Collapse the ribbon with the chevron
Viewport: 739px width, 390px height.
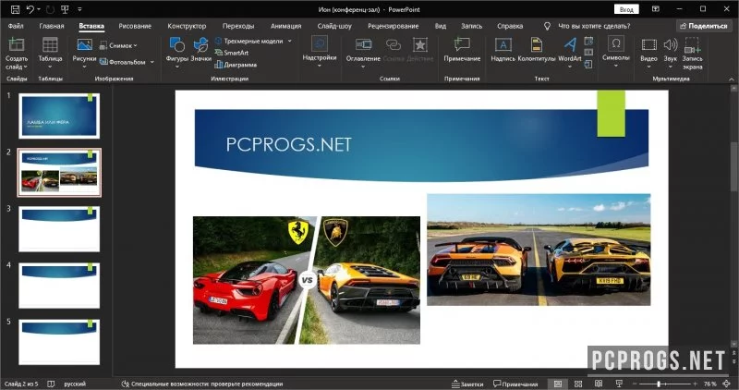pyautogui.click(x=732, y=79)
